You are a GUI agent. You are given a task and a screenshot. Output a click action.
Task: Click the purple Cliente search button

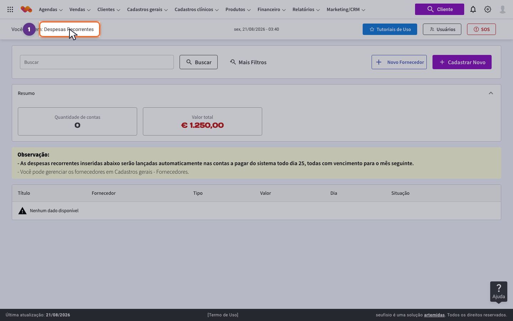[x=440, y=9]
